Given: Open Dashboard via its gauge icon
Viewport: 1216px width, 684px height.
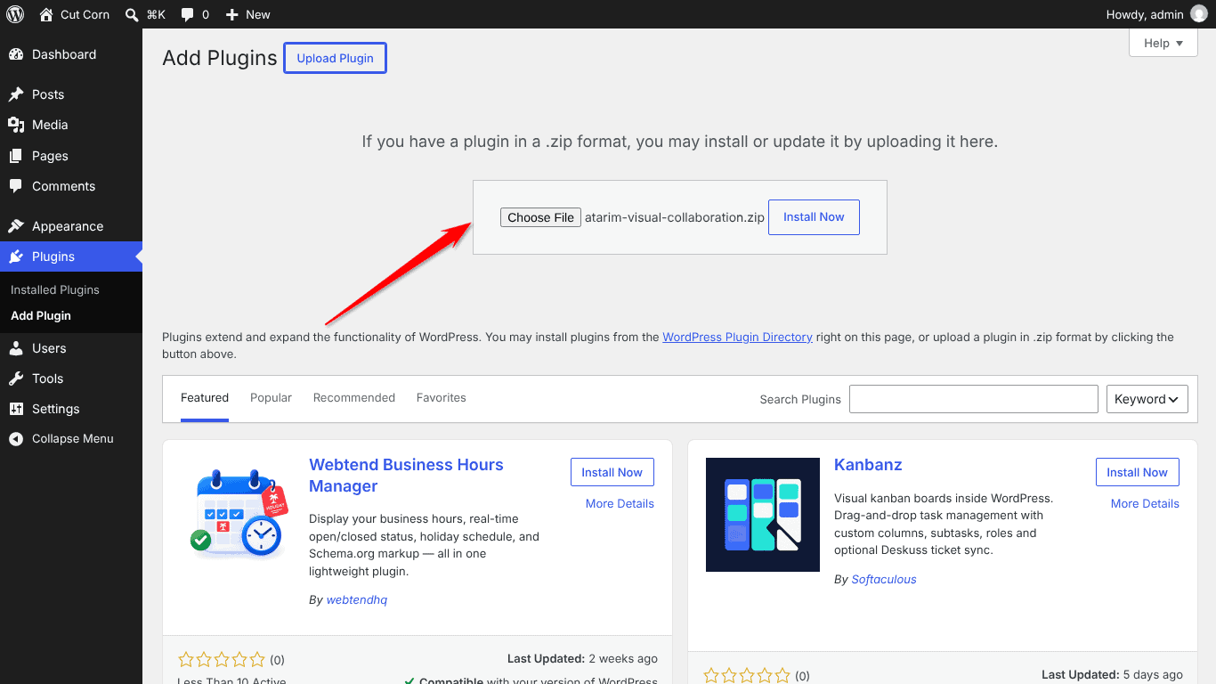Looking at the screenshot, I should [x=16, y=54].
